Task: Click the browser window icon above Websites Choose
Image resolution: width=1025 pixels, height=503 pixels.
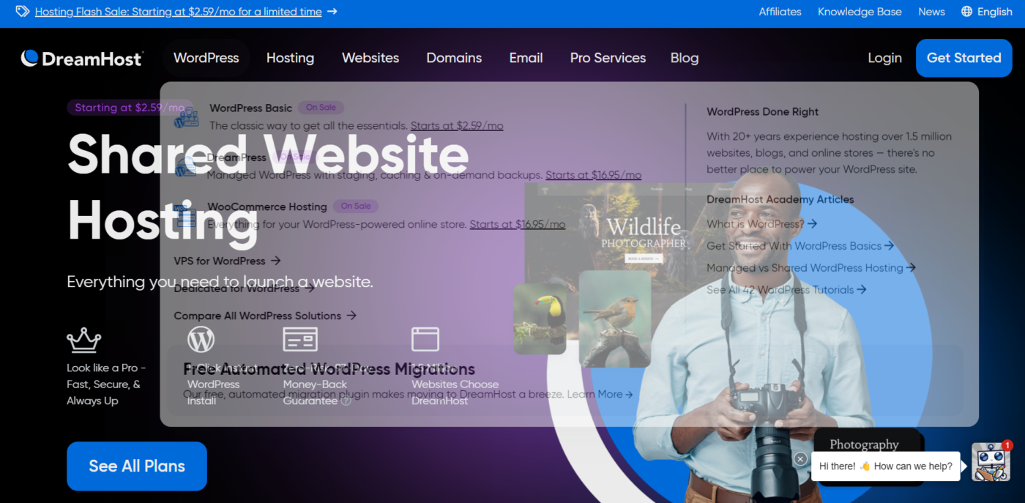Action: click(x=425, y=340)
